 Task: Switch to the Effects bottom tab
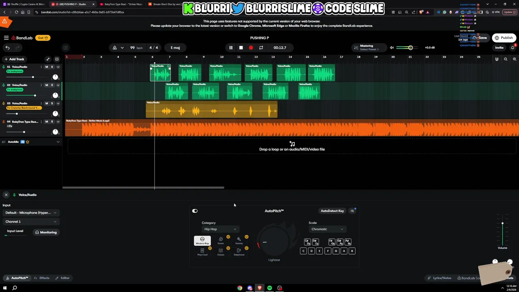tap(42, 278)
